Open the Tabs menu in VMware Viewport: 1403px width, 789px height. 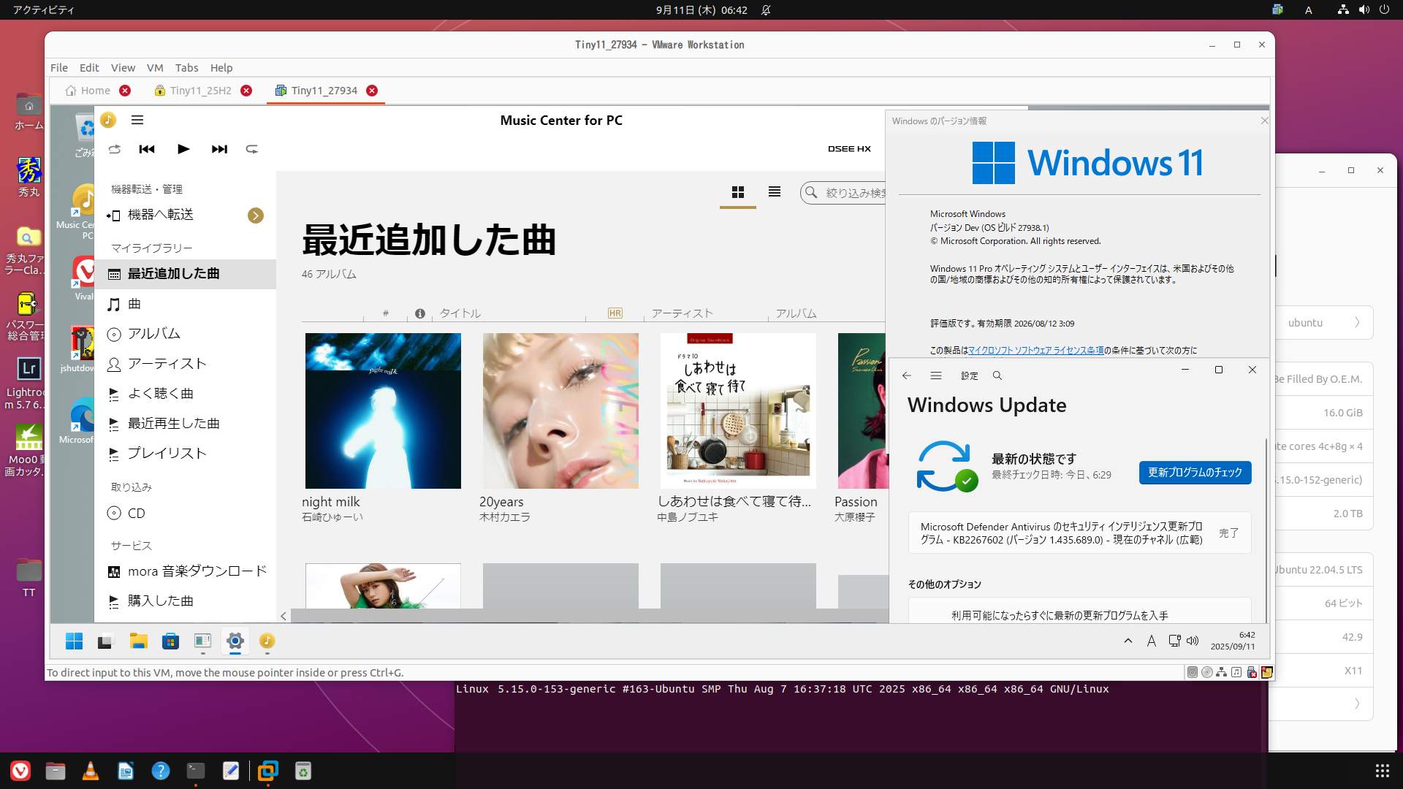186,68
